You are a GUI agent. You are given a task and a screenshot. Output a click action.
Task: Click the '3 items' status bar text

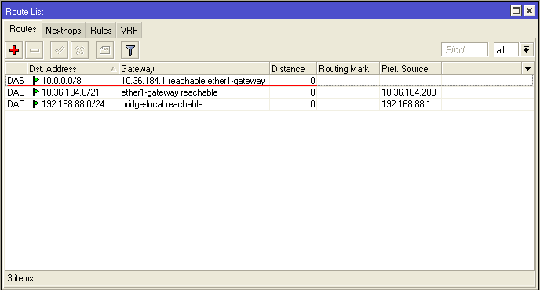(x=20, y=278)
